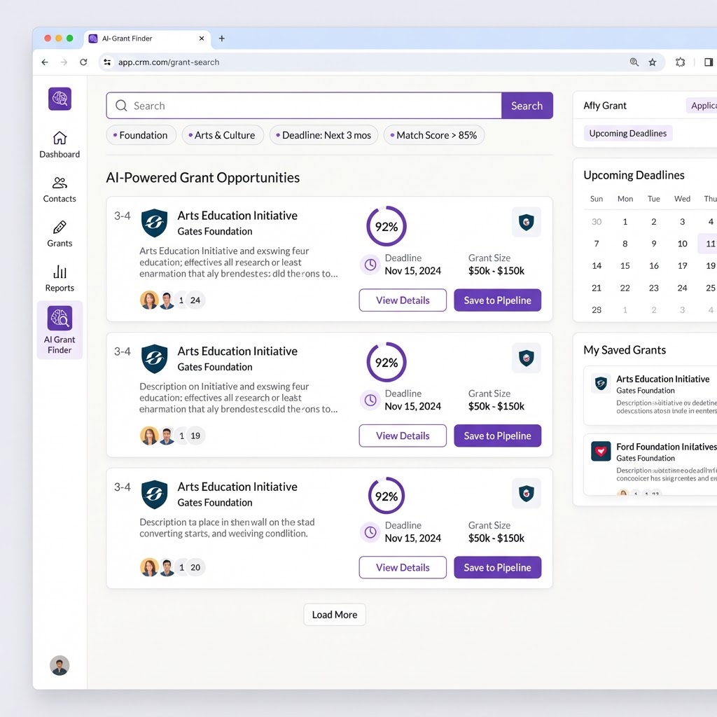Save the second grant to pipeline
This screenshot has width=717, height=717.
point(498,436)
